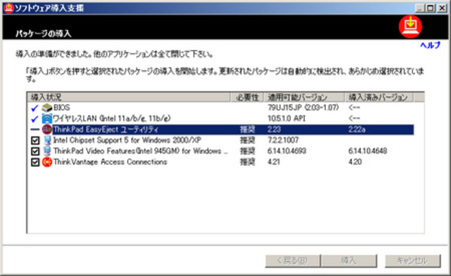Click 推奨 in the Intel Chipset Support row
This screenshot has height=276, width=451.
(247, 141)
